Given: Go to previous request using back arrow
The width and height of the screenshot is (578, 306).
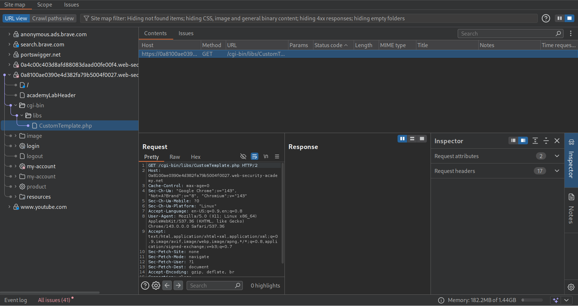Looking at the screenshot, I should [x=167, y=286].
